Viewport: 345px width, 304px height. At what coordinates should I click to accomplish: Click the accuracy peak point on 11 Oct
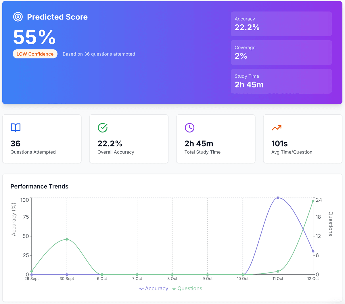pyautogui.click(x=278, y=198)
